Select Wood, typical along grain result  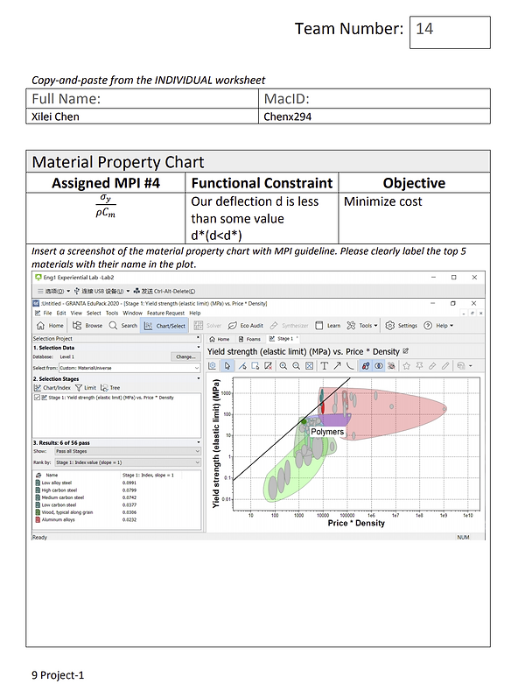tap(116, 512)
